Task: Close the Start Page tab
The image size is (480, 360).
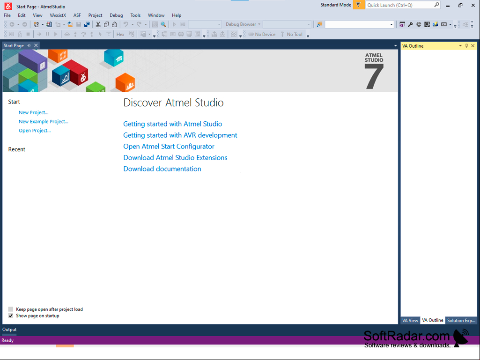Action: (x=36, y=45)
